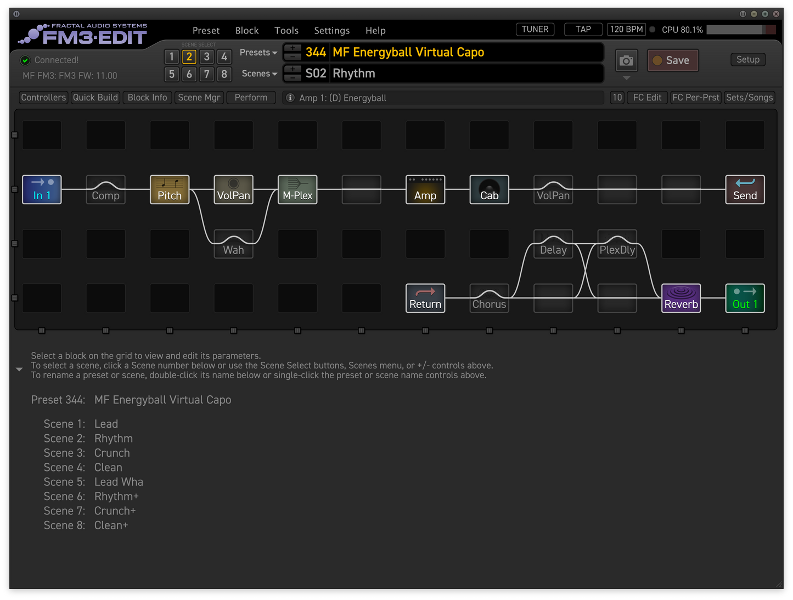Switch to scene 7 button
The height and width of the screenshot is (600, 793).
206,74
